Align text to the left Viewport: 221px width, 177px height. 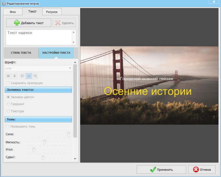[x=22, y=76]
